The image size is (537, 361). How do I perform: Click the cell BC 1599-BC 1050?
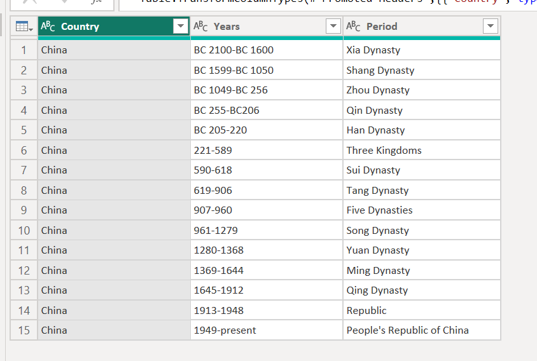click(x=267, y=70)
